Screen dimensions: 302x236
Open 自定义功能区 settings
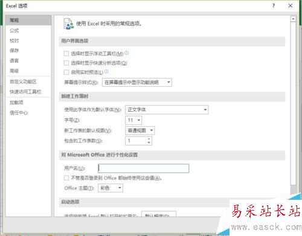point(28,81)
